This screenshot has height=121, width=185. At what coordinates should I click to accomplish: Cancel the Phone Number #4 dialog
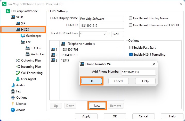click(118, 81)
